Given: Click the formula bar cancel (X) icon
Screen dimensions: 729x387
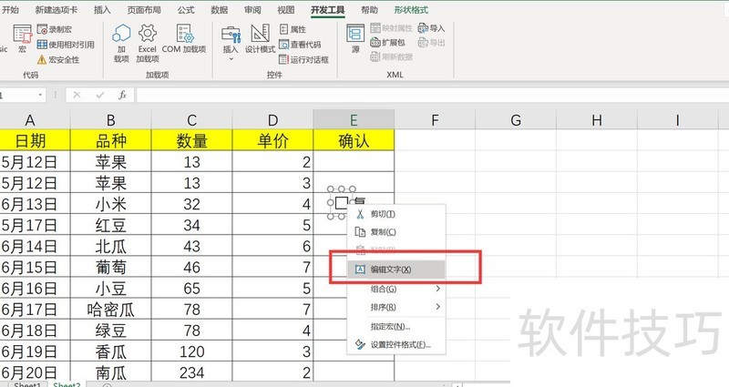Looking at the screenshot, I should point(77,95).
